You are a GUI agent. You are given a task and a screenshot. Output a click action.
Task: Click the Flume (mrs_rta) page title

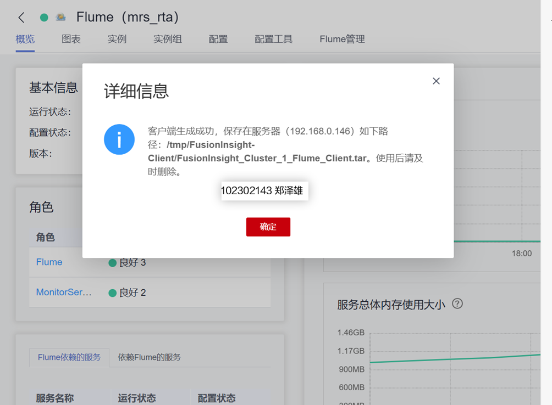[x=128, y=17]
